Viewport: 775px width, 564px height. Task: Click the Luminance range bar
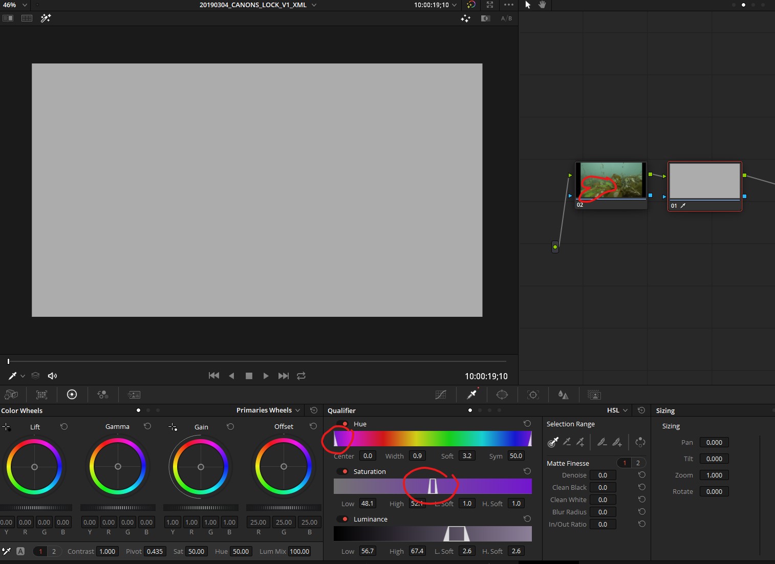tap(433, 534)
